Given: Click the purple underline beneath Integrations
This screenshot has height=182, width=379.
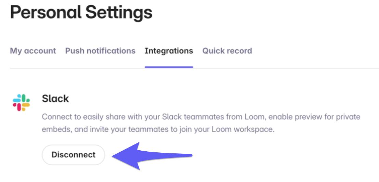Looking at the screenshot, I should click(x=169, y=67).
